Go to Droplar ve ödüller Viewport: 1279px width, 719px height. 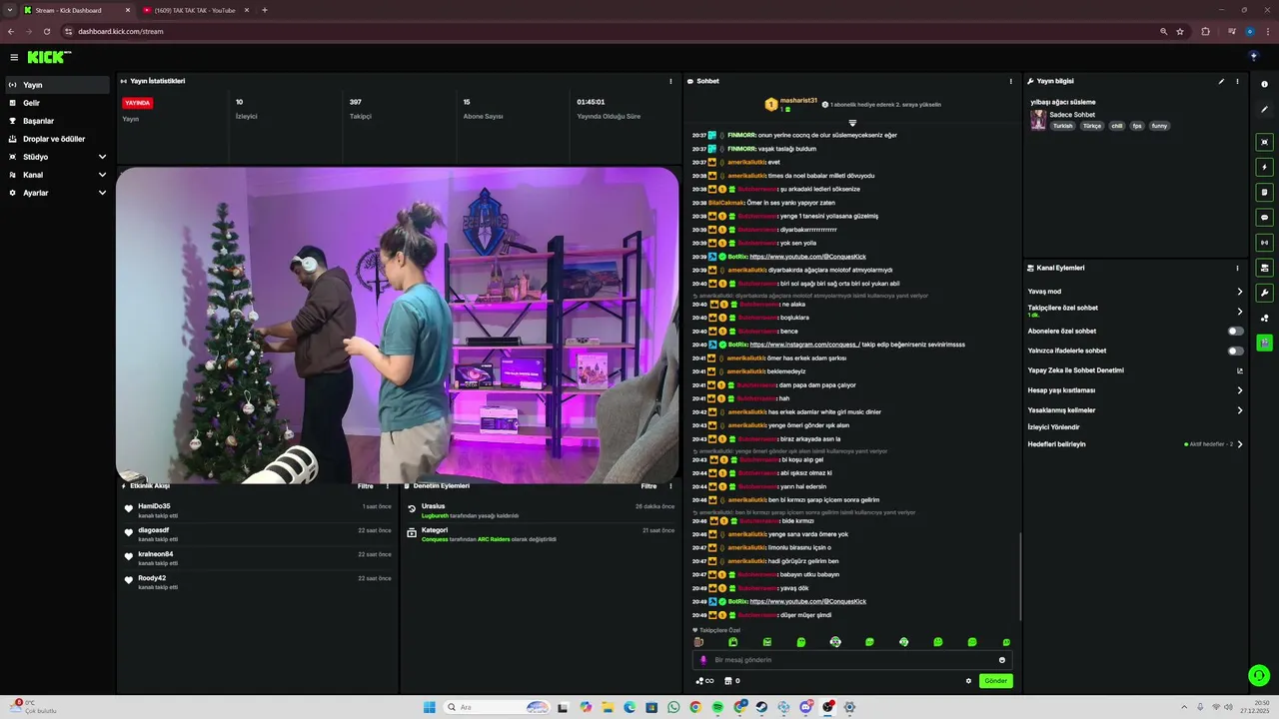(x=57, y=139)
